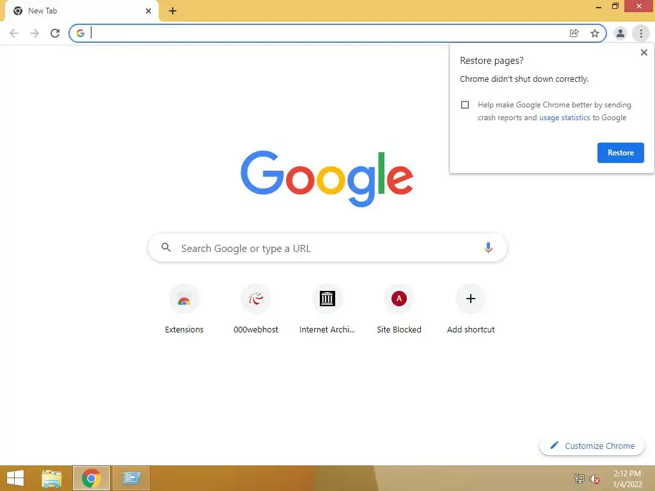
Task: Open the profile avatar menu
Action: [620, 33]
